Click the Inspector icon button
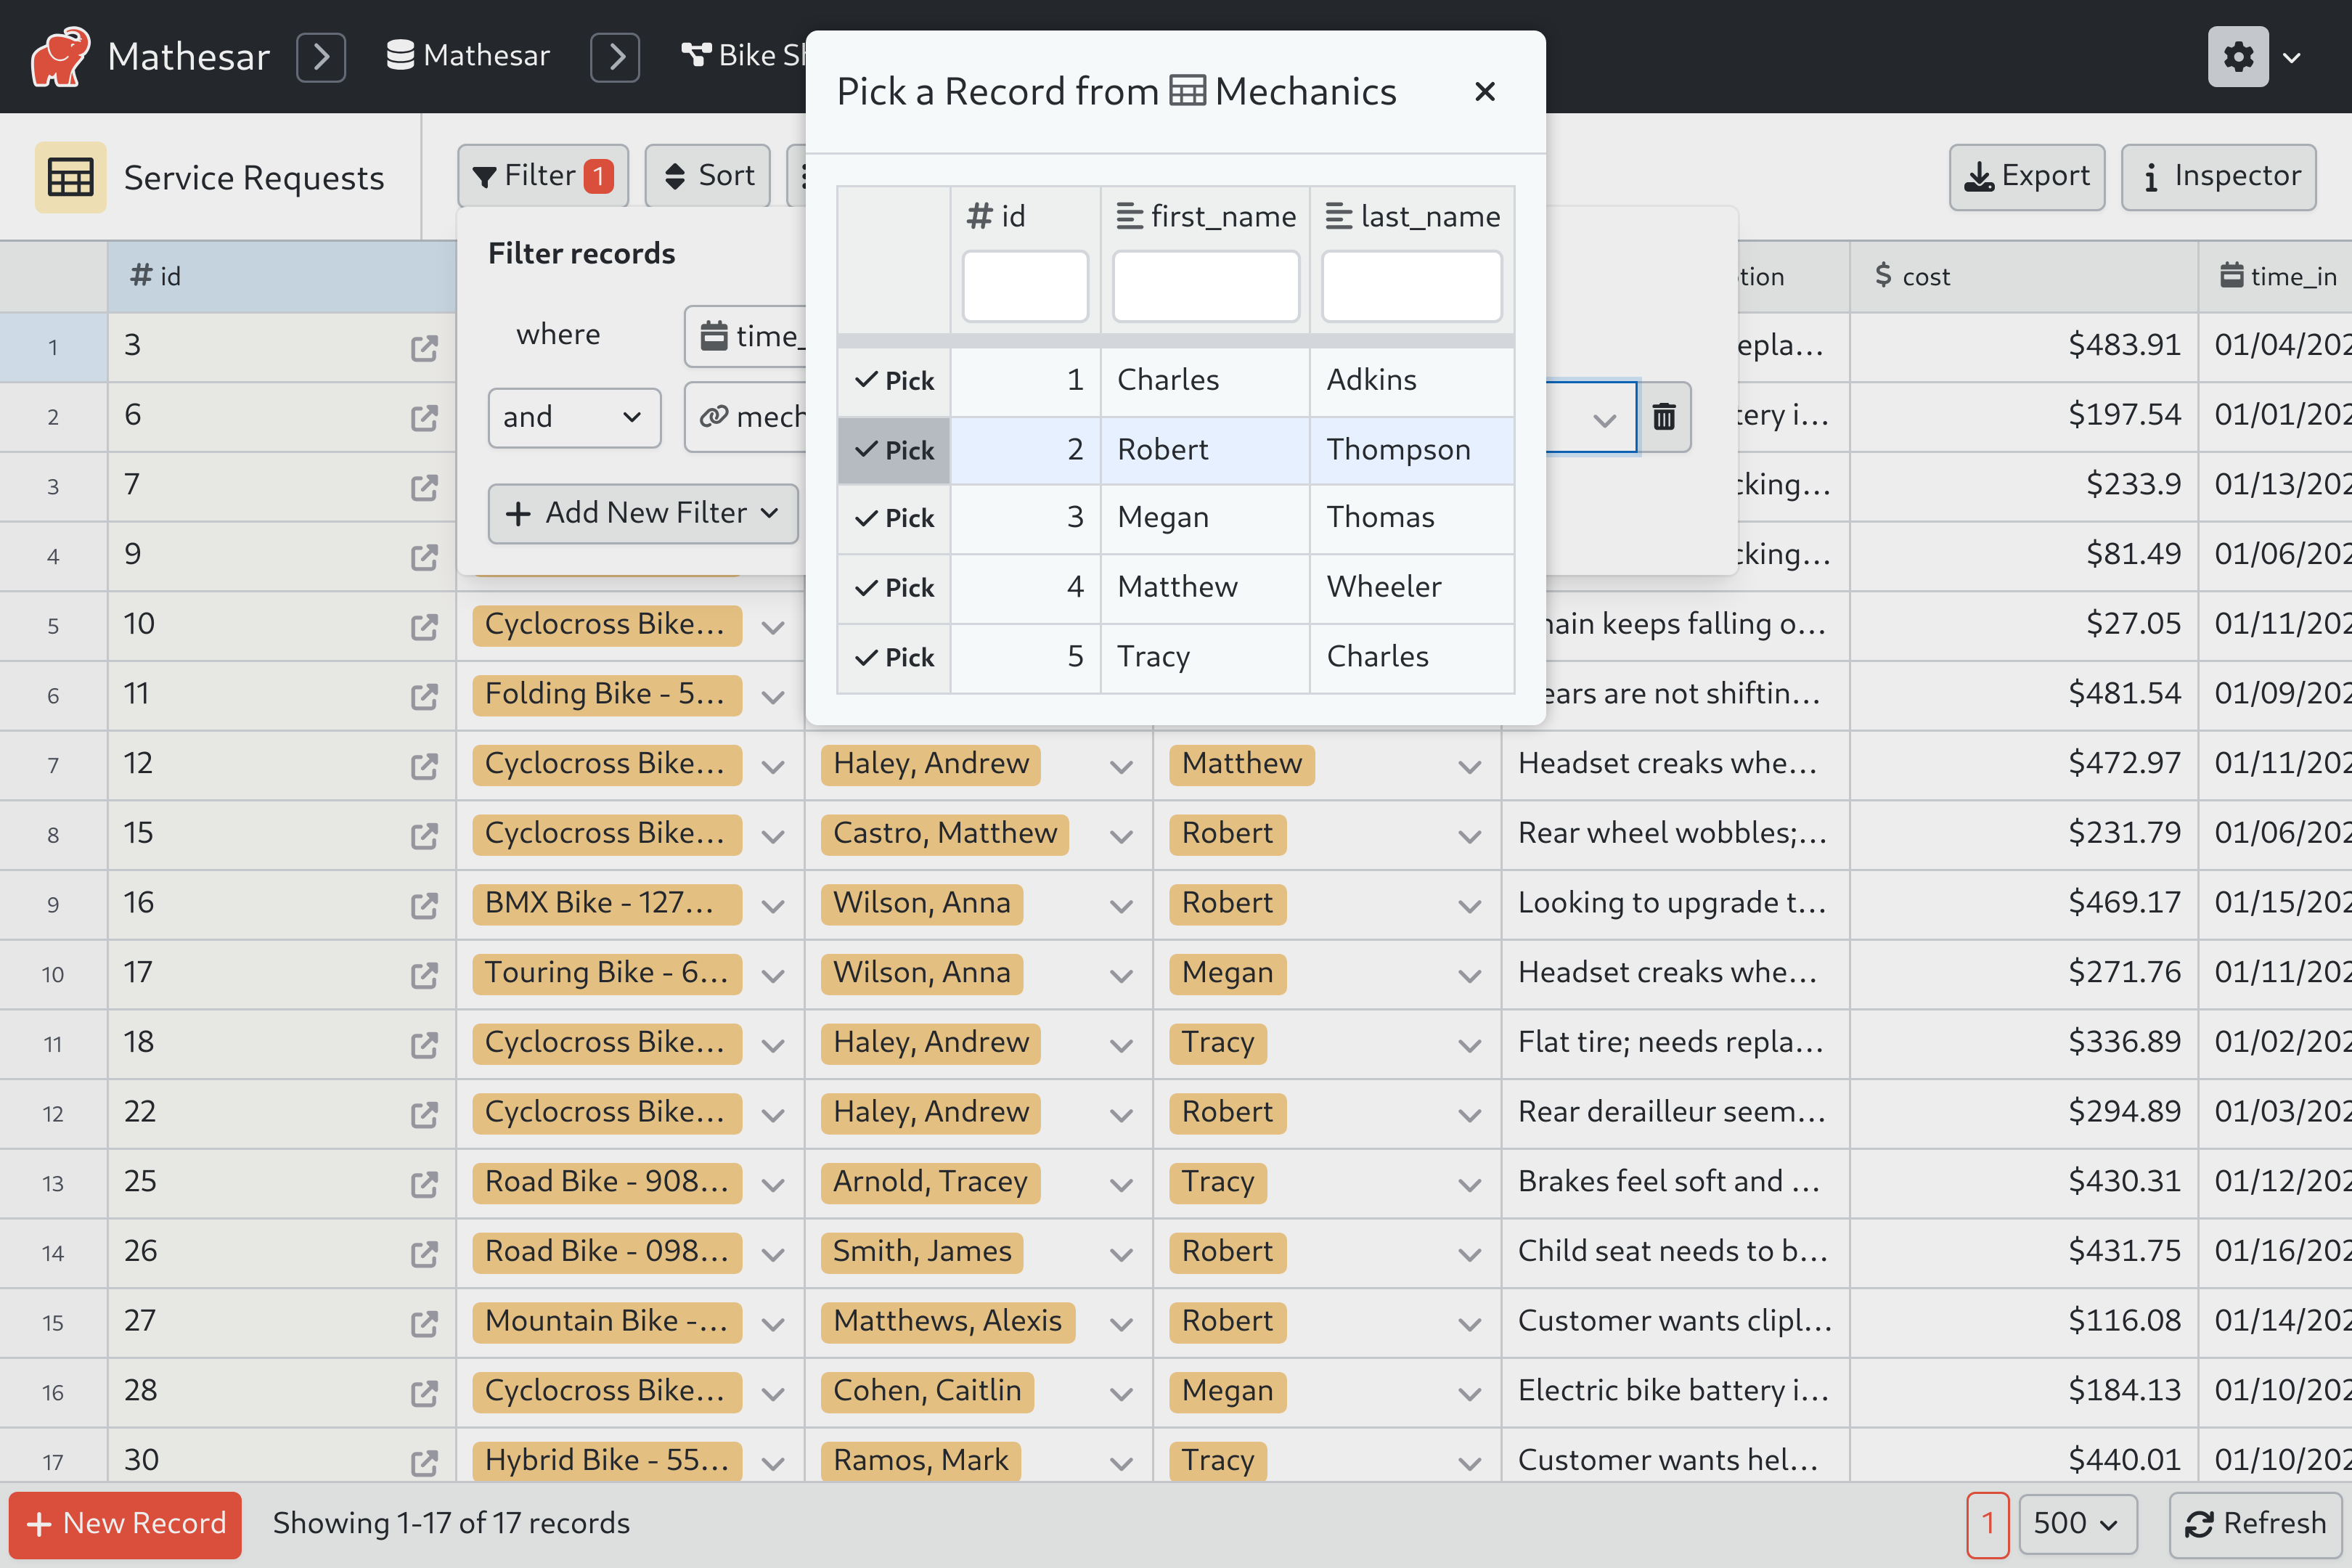The image size is (2352, 1568). [2221, 175]
